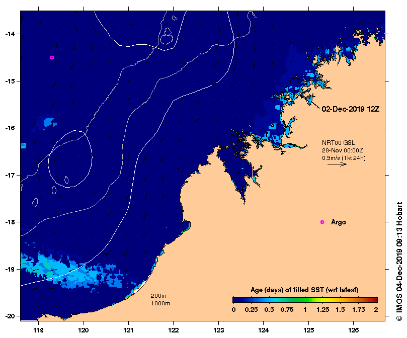Click the '1000m' depth contour label
This screenshot has width=407, height=338.
(160, 303)
